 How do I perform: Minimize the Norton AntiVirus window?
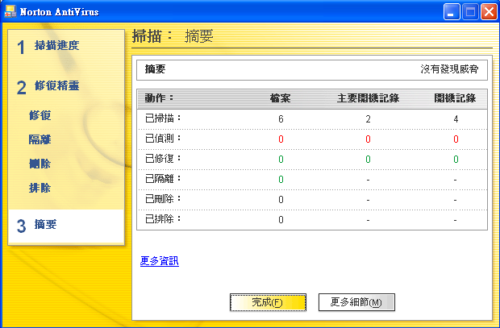pos(452,12)
